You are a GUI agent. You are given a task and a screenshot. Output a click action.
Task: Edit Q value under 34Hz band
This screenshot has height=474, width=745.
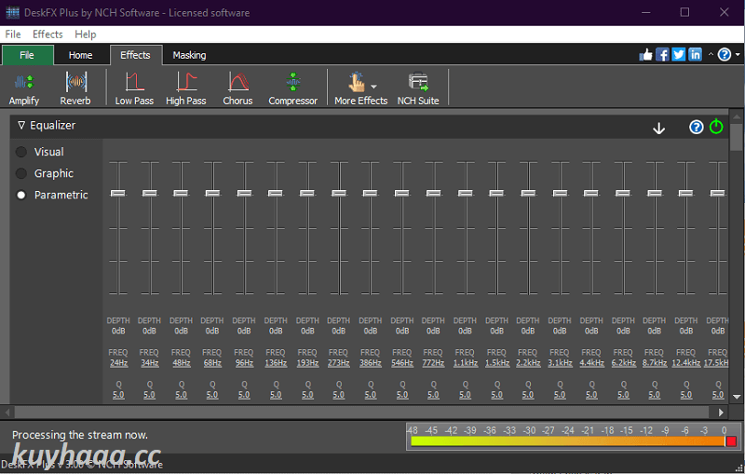coord(149,395)
